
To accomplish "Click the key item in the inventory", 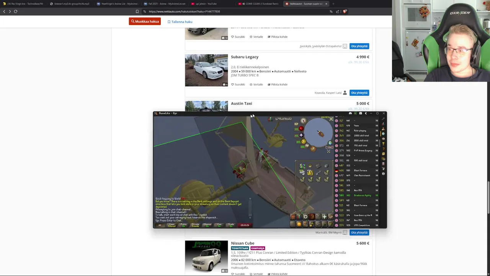I will point(318,173).
